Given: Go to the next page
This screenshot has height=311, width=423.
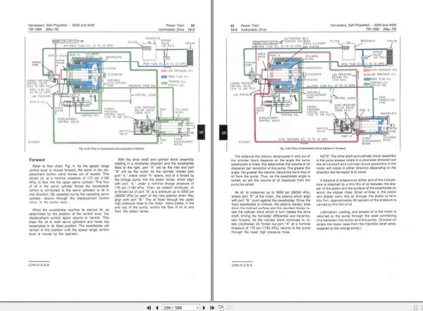Looking at the screenshot, I should point(204,307).
